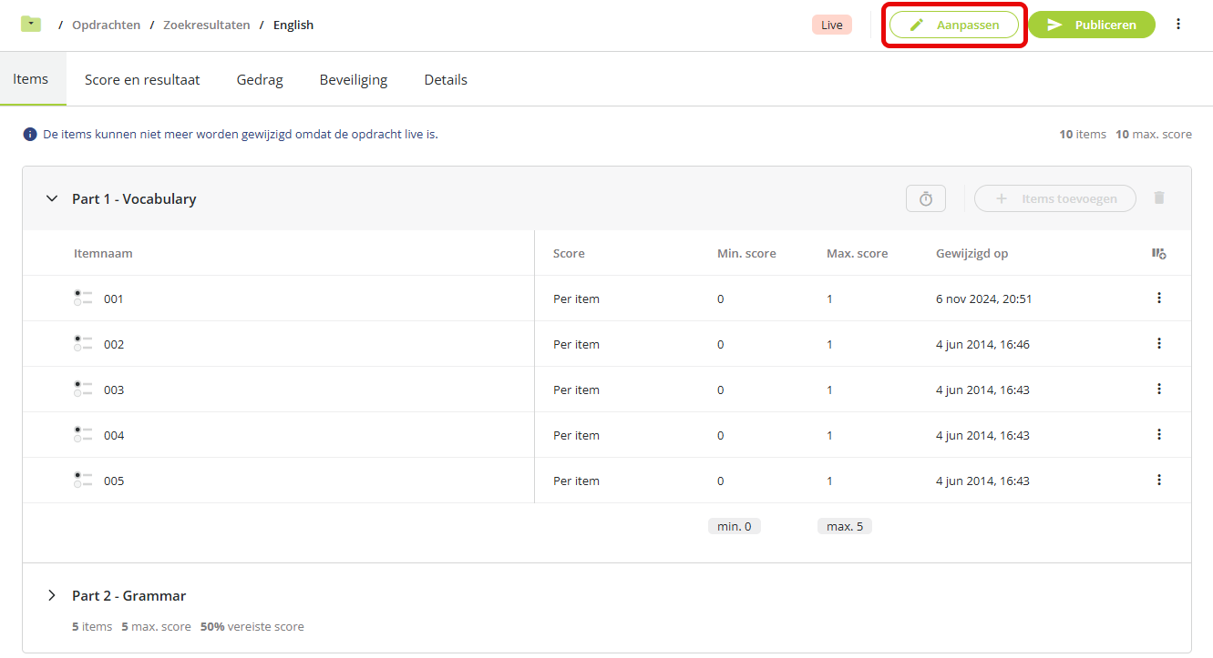Click the info icon before the live notice
1213x658 pixels.
click(30, 135)
